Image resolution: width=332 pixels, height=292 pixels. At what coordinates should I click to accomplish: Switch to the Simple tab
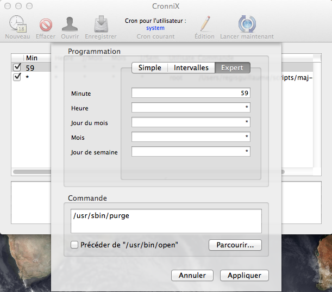(149, 68)
